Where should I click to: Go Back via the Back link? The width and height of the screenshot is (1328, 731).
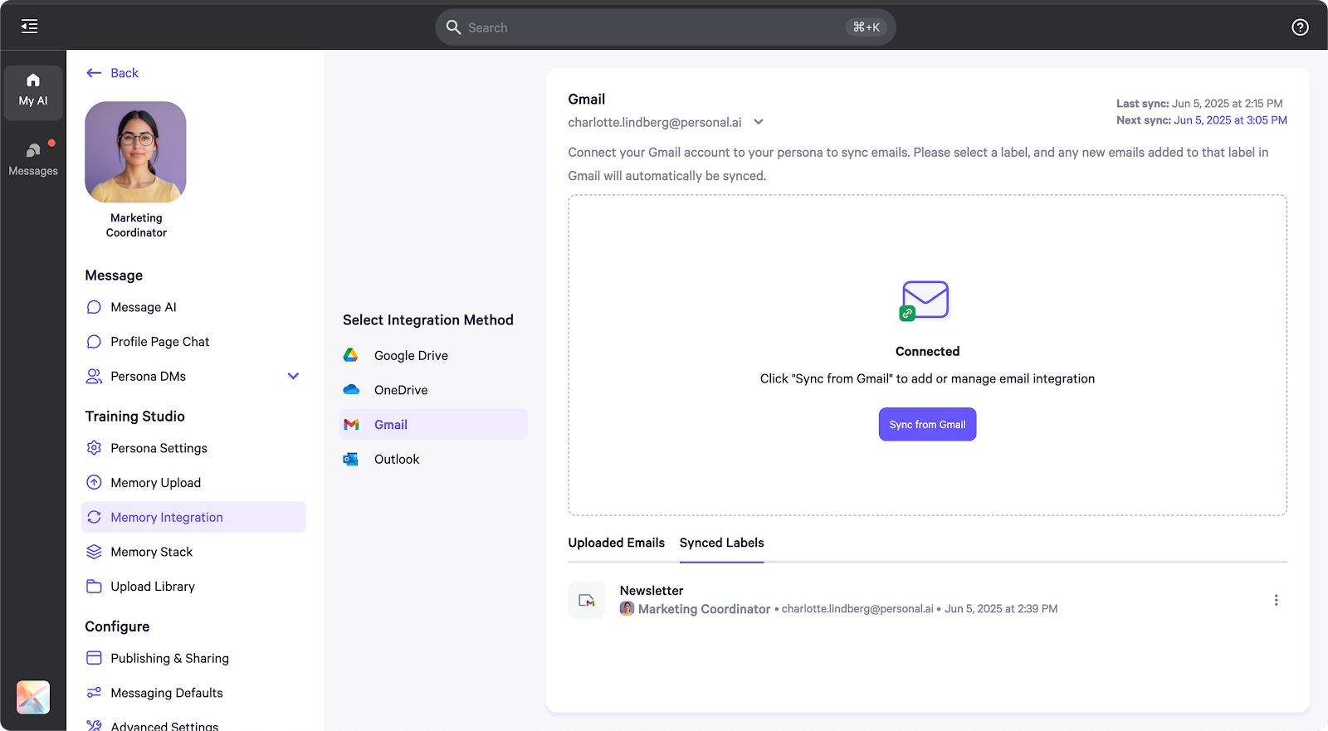124,73
